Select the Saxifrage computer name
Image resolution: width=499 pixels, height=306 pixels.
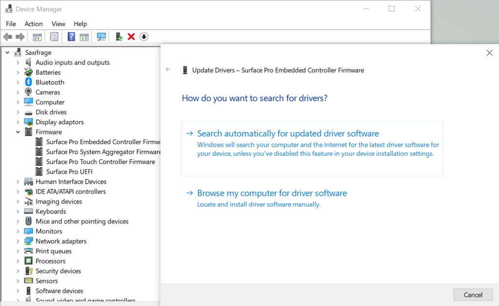coord(38,53)
